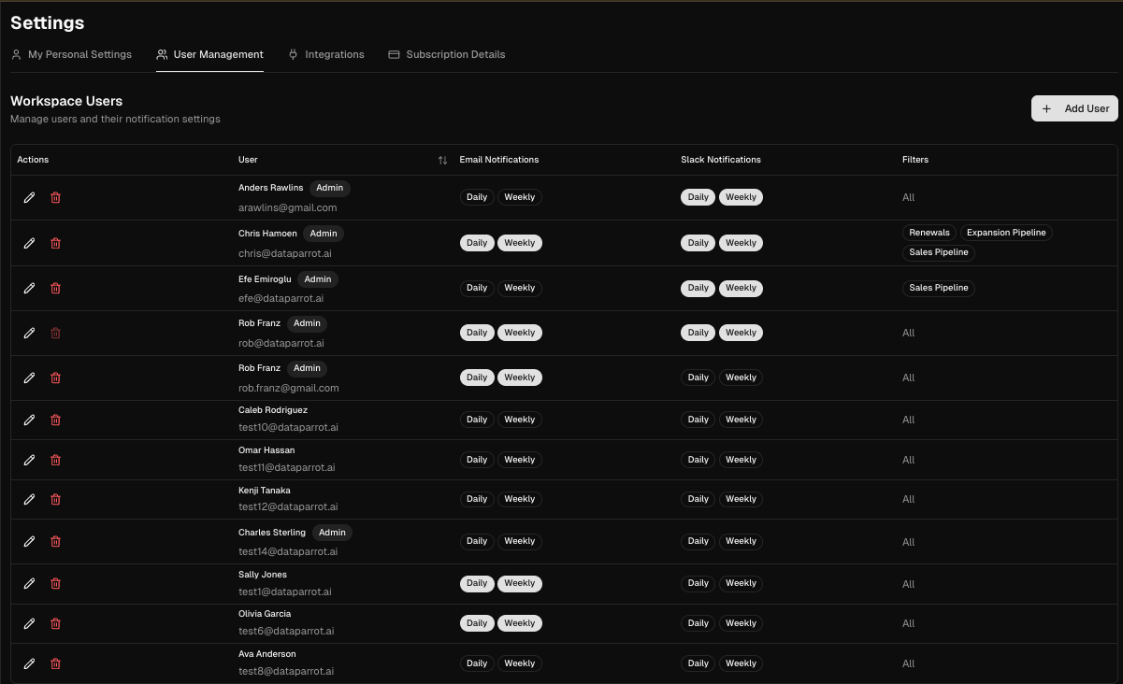
Task: Sort the table by the User column
Action: [x=442, y=160]
